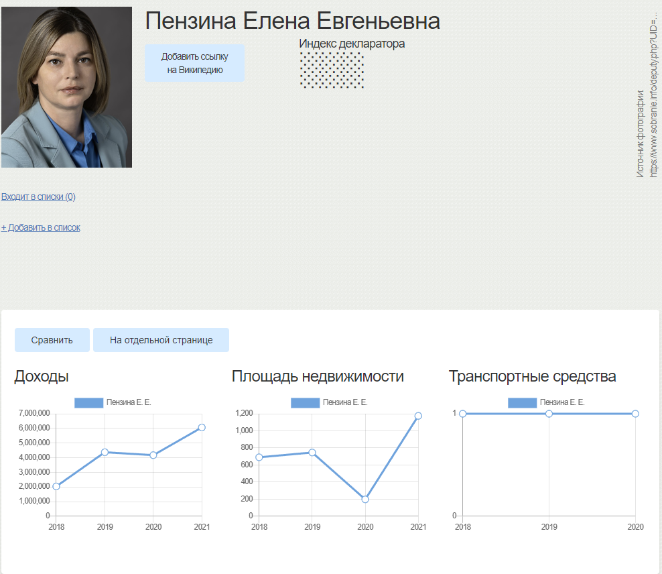
Task: Select the 2018 real estate area point
Action: coord(259,457)
